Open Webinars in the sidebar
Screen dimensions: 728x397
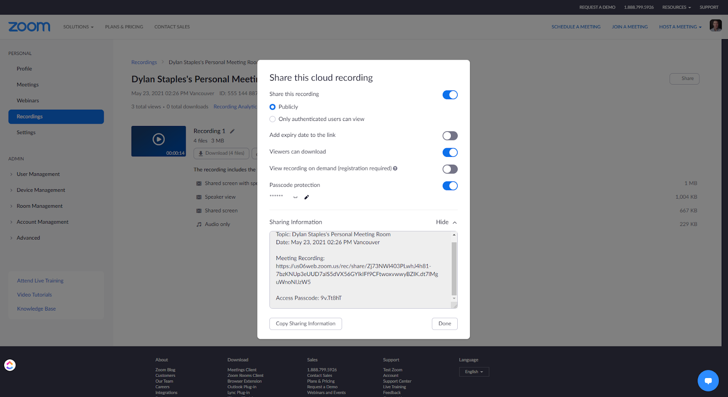click(x=28, y=101)
